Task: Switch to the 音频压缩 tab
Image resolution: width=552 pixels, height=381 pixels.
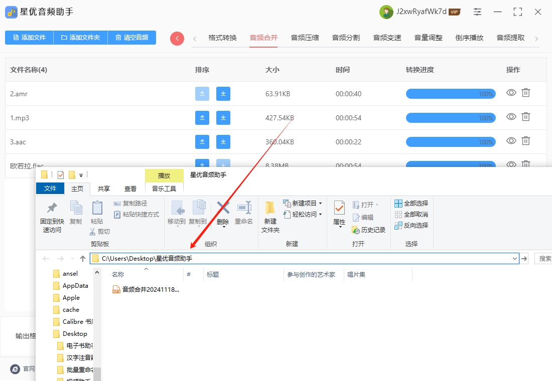Action: [x=305, y=38]
